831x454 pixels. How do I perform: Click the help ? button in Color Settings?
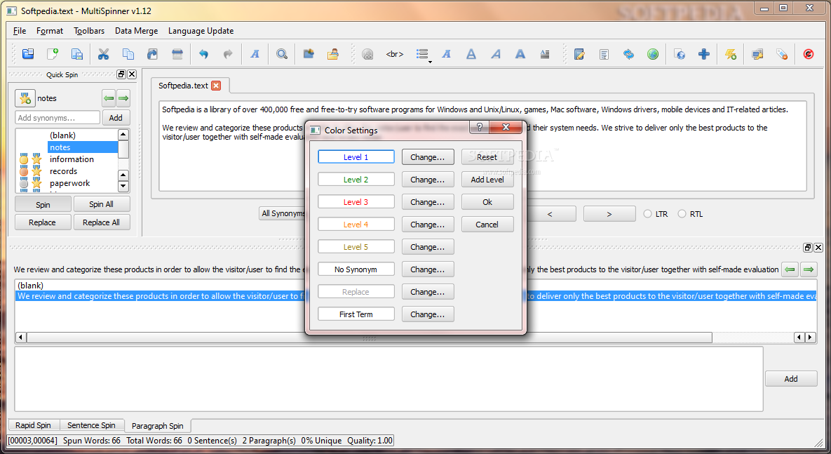click(480, 127)
